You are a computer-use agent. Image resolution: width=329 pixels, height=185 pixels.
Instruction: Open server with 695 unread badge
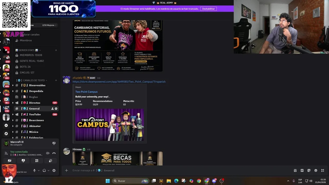(x=6, y=84)
